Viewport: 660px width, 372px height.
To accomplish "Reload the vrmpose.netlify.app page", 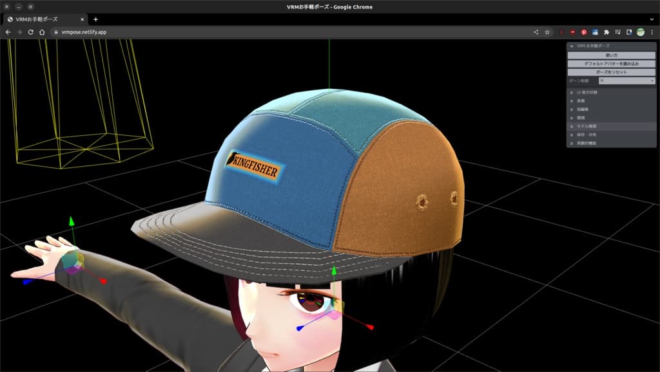I will [31, 32].
